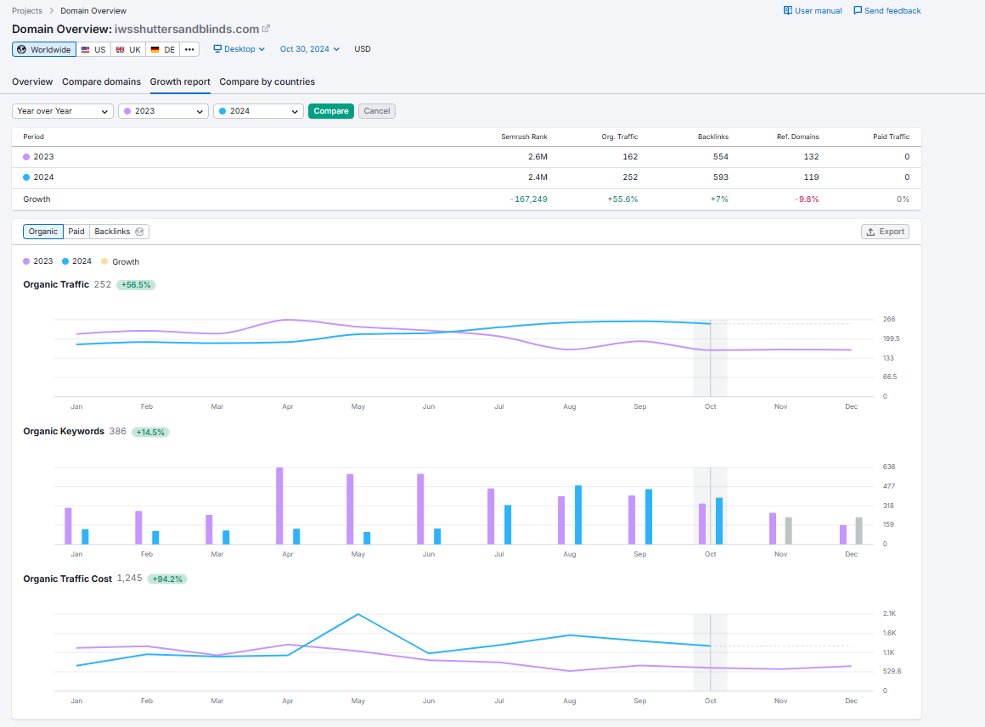Click the Desktop monitor icon
Viewport: 985px width, 727px height.
point(217,49)
